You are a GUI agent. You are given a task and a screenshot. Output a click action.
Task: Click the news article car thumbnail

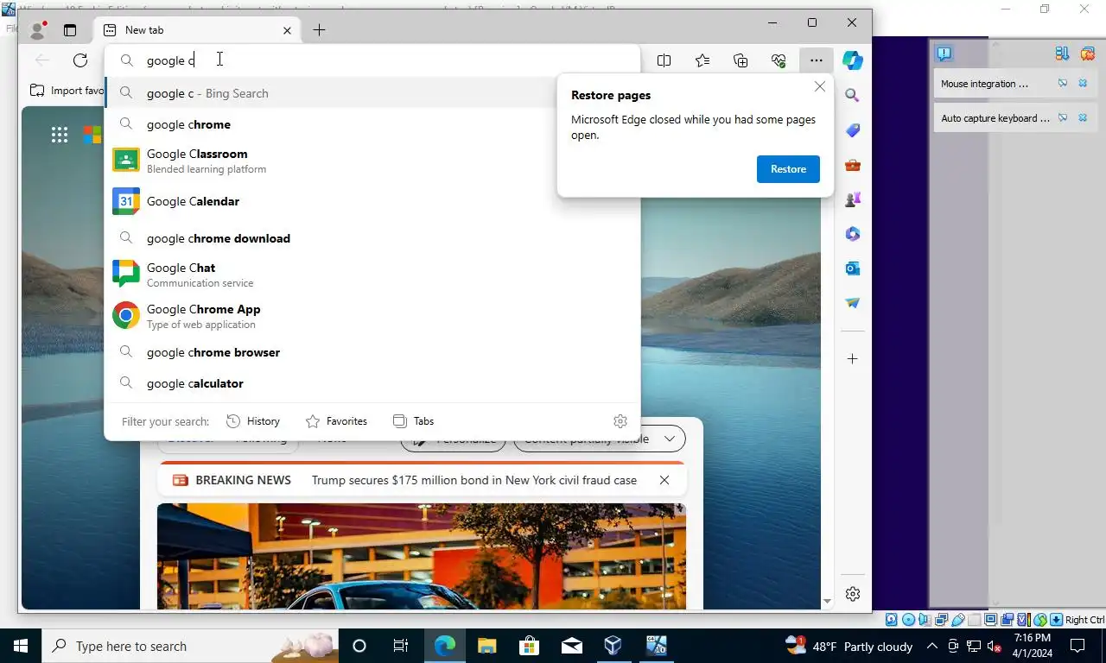(x=422, y=557)
